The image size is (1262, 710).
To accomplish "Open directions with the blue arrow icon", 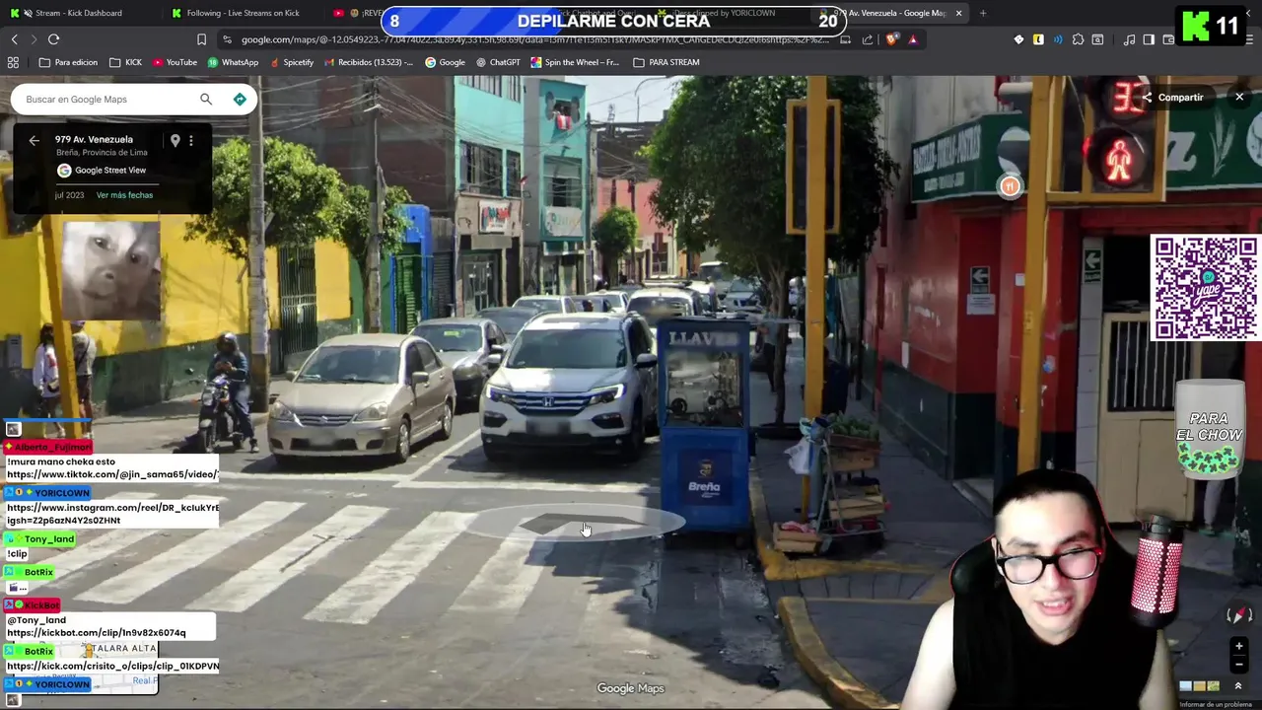I will [240, 99].
